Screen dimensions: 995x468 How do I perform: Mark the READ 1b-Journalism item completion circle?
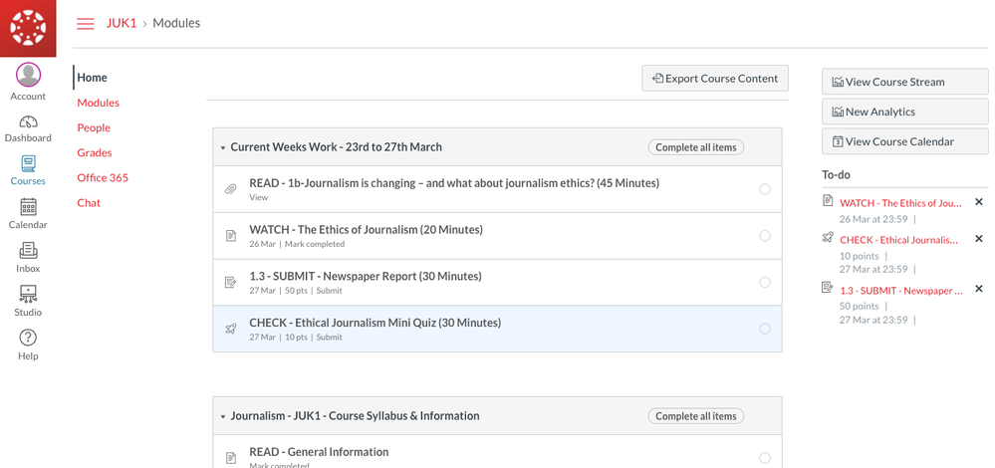[765, 189]
